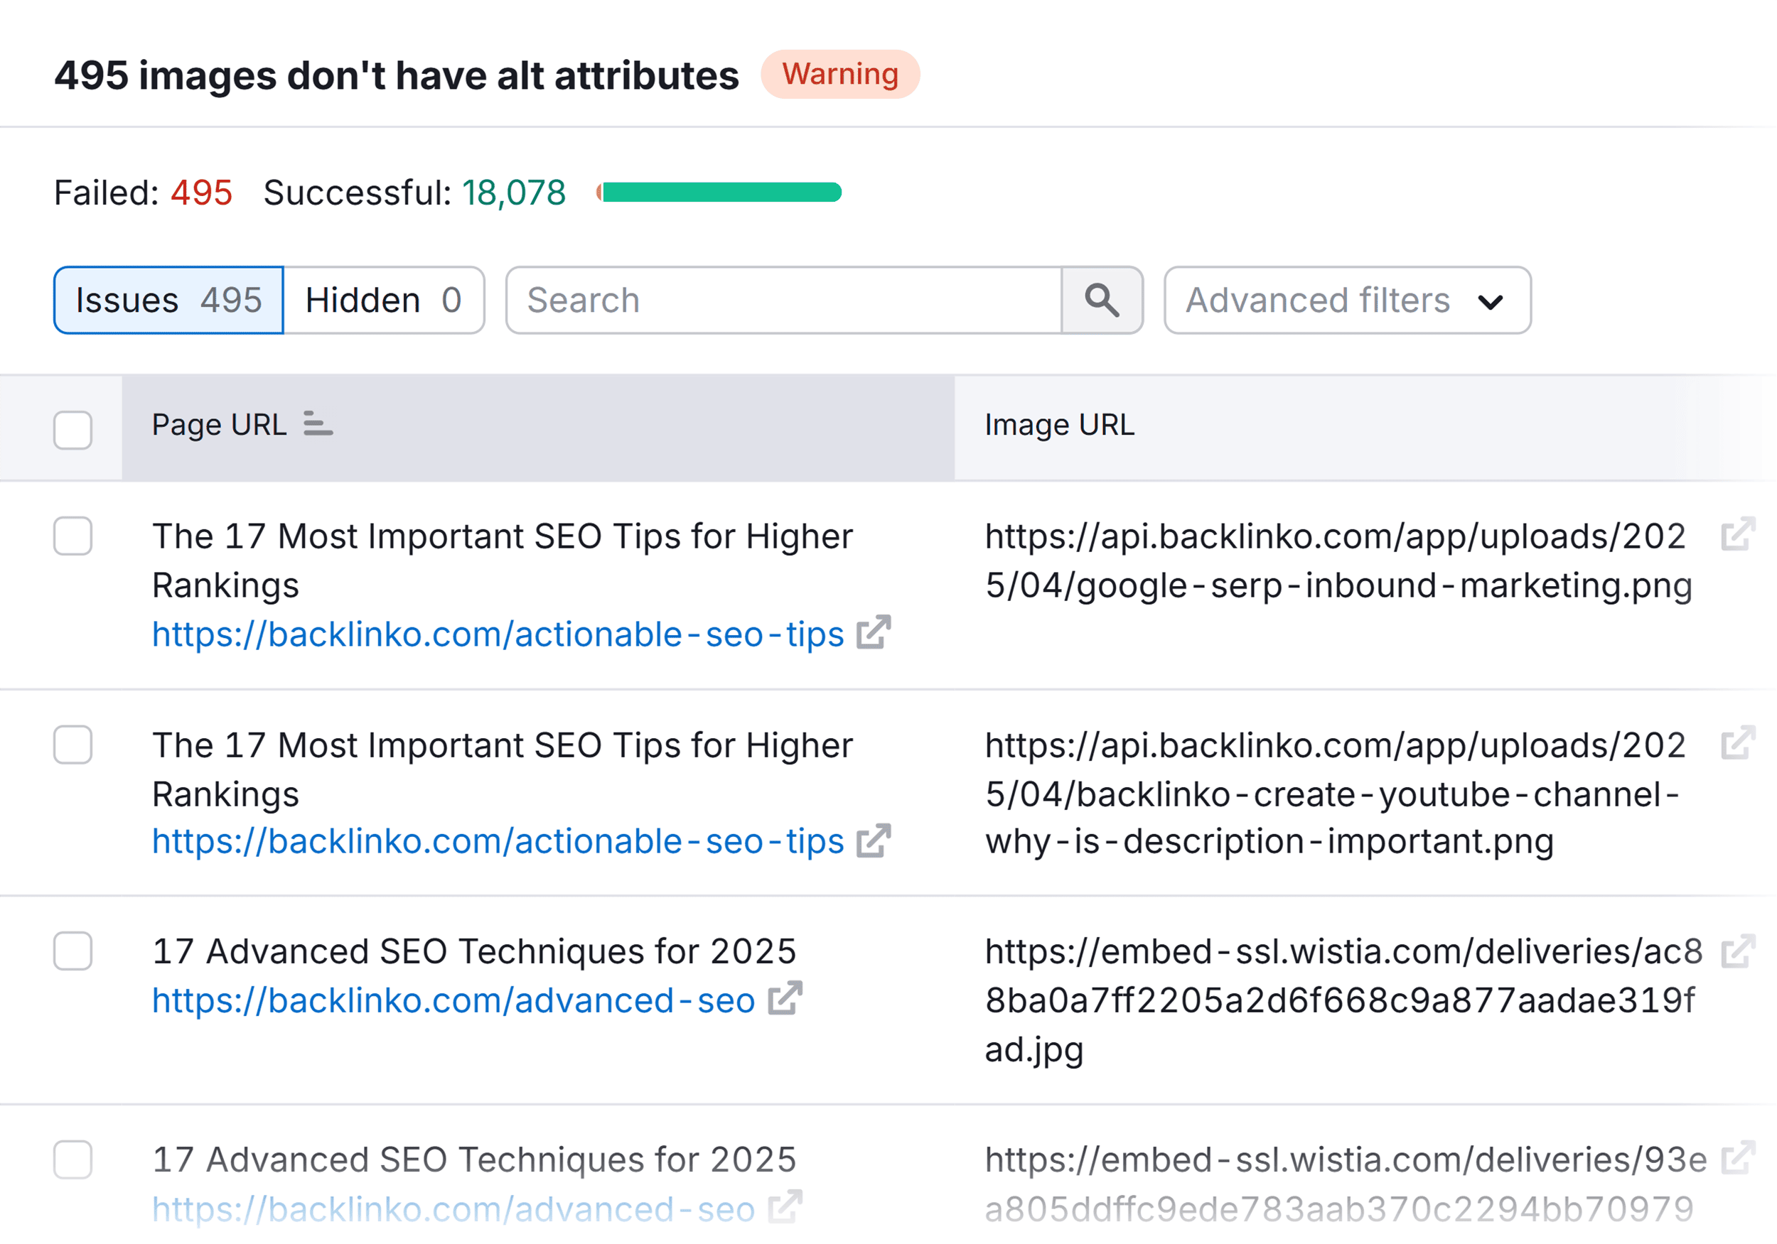Check the row for google-serp-inbound-marketing.png
Screen dimensions: 1777x1244
coord(73,536)
